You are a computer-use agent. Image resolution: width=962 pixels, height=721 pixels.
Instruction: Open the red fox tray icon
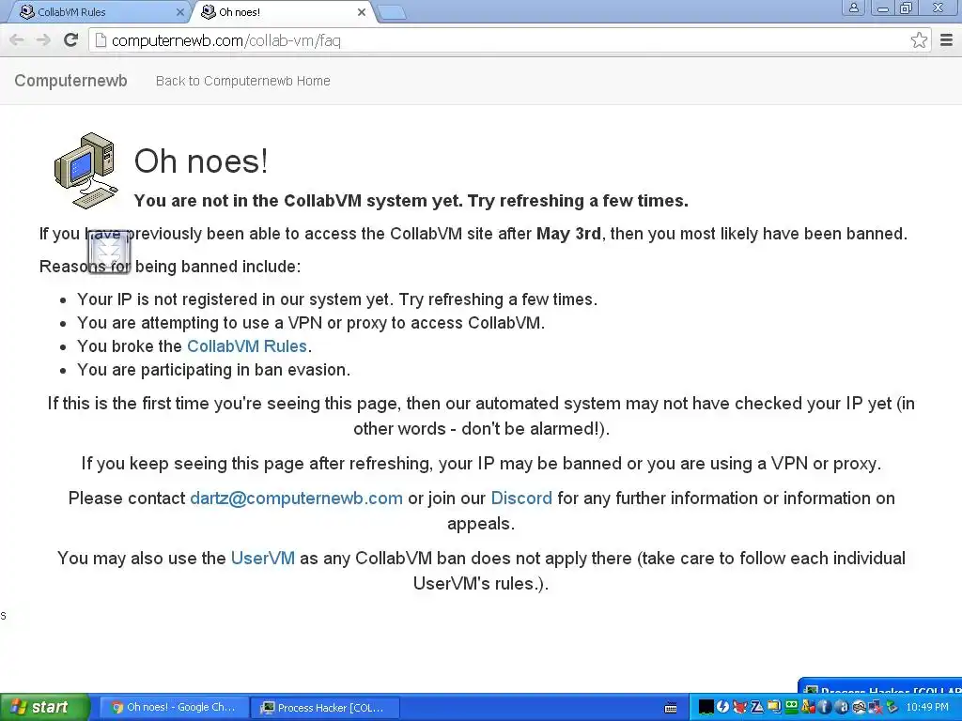coord(740,707)
